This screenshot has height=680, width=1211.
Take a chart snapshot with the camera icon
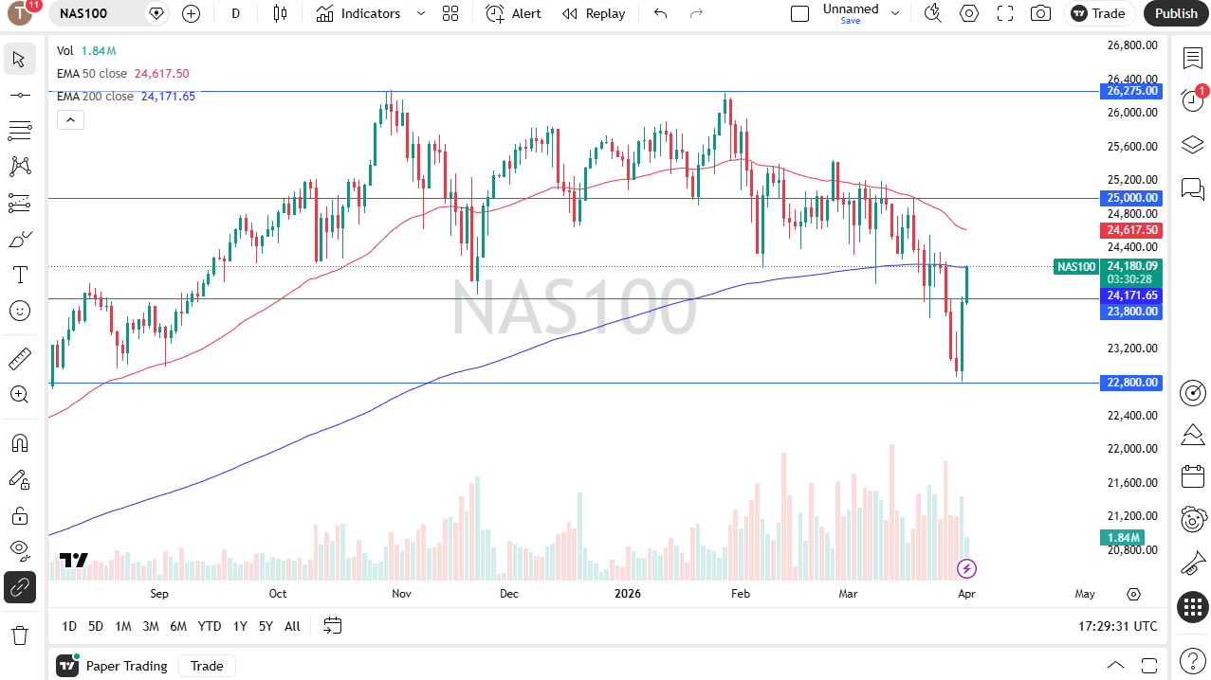pos(1039,13)
